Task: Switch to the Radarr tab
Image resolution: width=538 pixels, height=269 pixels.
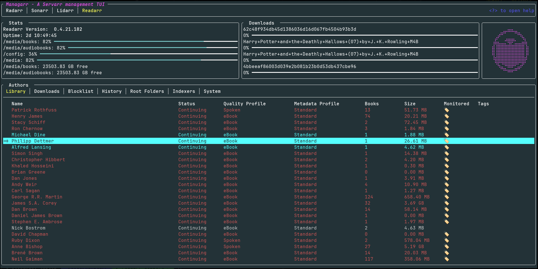Action: pyautogui.click(x=14, y=11)
